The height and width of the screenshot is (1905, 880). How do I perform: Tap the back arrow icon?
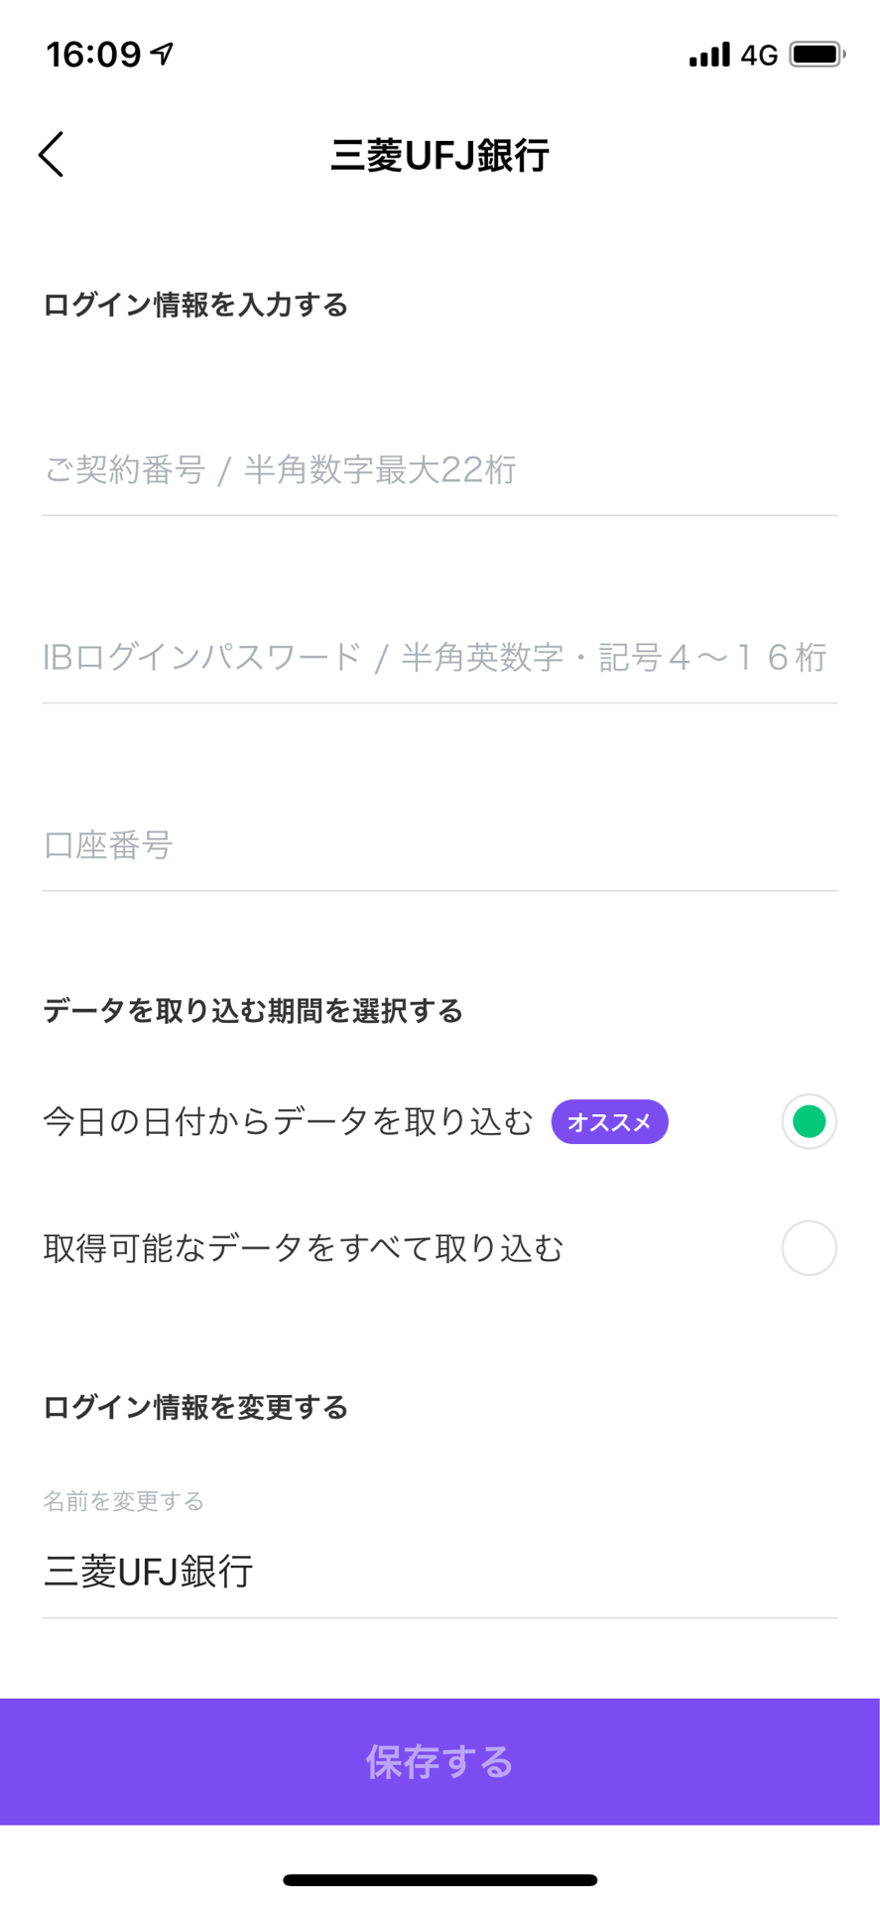pyautogui.click(x=52, y=155)
